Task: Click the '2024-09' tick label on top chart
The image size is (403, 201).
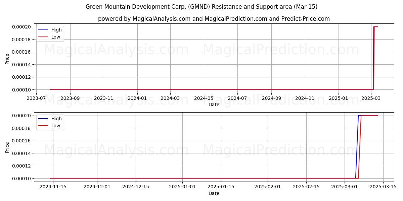Action: tap(271, 99)
